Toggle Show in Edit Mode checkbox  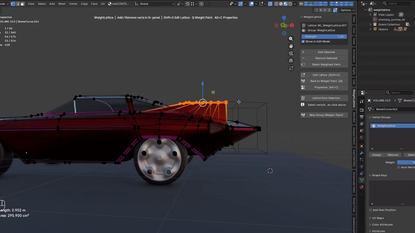(x=303, y=41)
